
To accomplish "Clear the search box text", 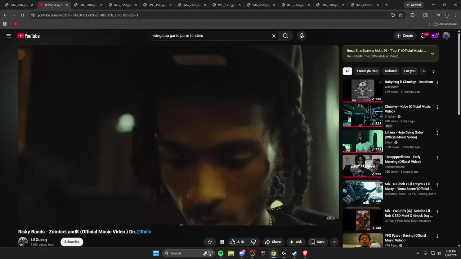I will click(274, 36).
